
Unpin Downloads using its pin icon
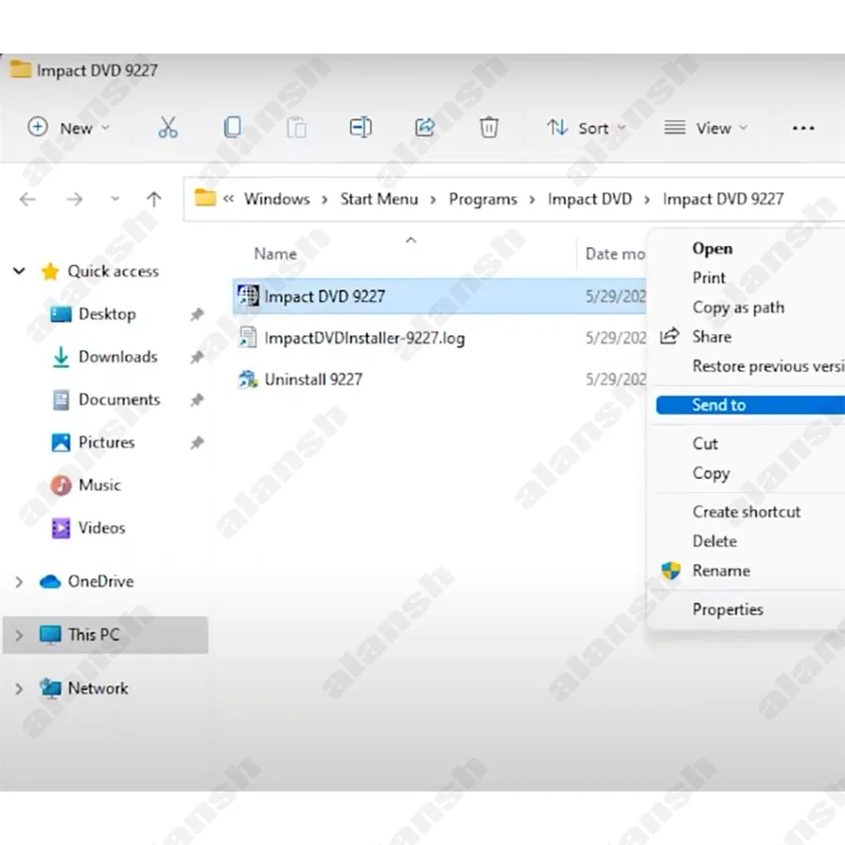197,357
